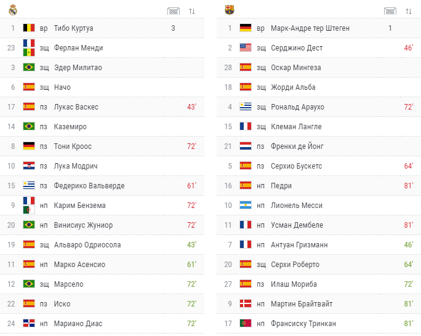Click the Croatian flag beside Лука Модрич
The width and height of the screenshot is (421, 336).
pyautogui.click(x=29, y=166)
